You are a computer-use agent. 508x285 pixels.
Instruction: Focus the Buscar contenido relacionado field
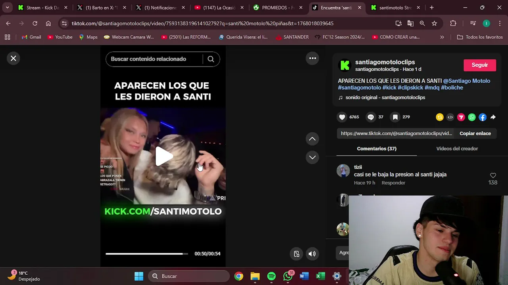[x=154, y=59]
